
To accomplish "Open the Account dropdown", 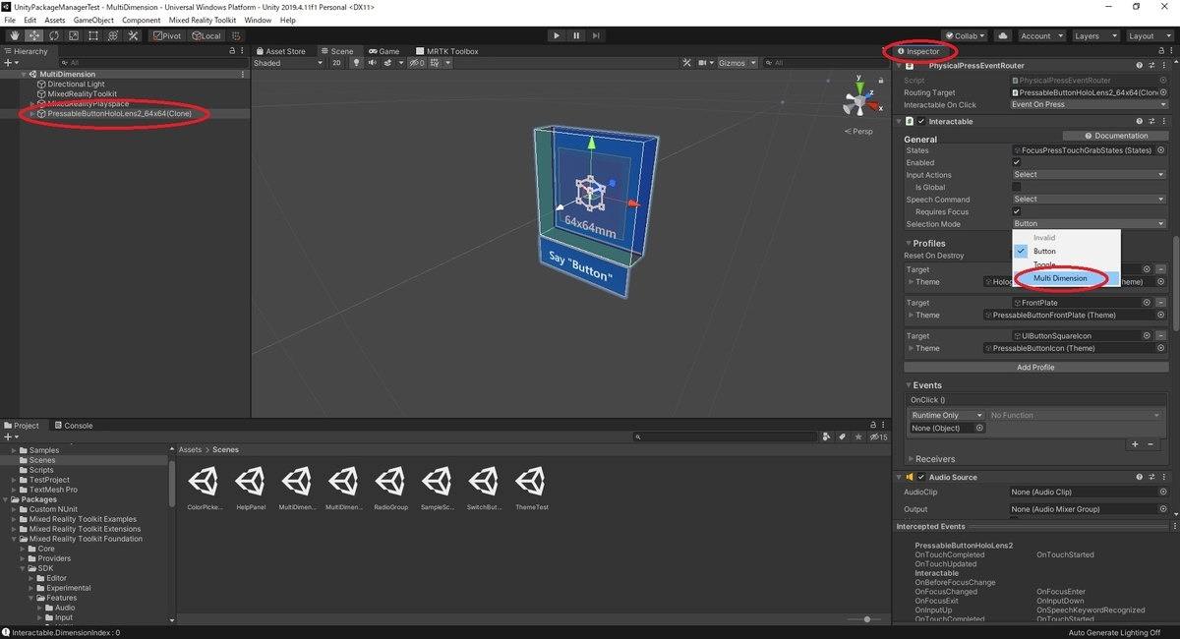I will click(1041, 36).
